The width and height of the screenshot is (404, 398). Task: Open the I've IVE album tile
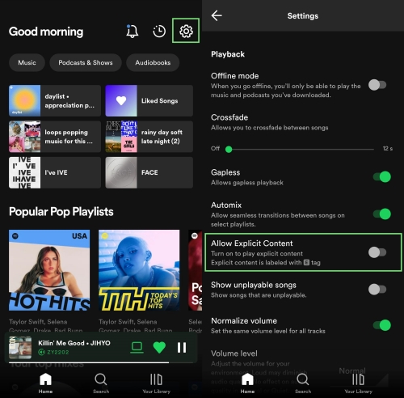55,172
